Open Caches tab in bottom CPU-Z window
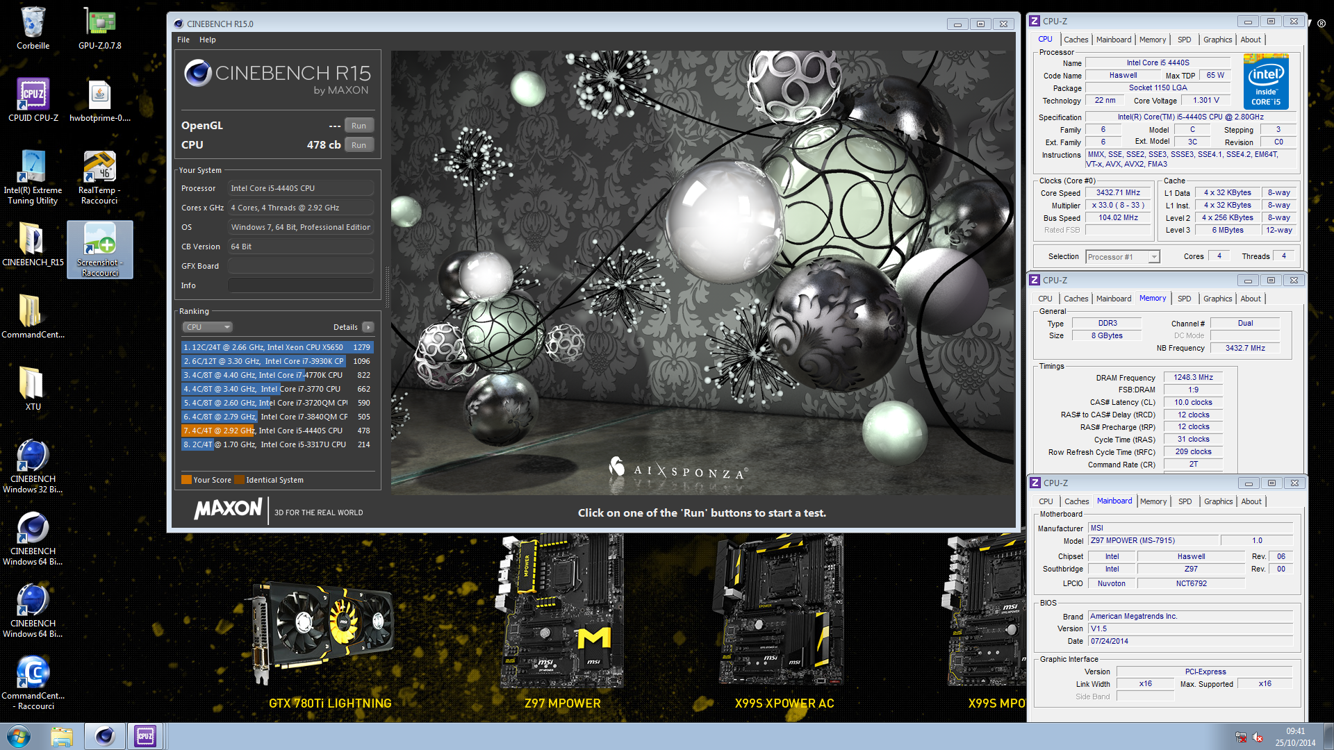1334x750 pixels. point(1076,501)
